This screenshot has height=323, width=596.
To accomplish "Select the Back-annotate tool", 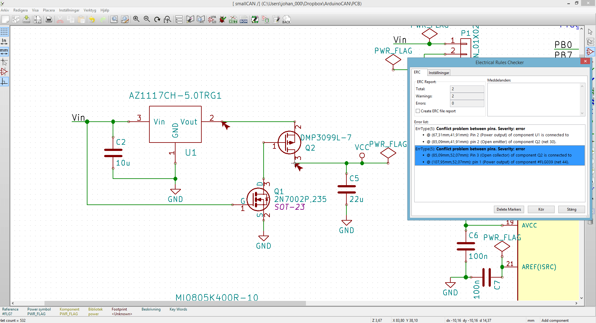I will (x=286, y=19).
